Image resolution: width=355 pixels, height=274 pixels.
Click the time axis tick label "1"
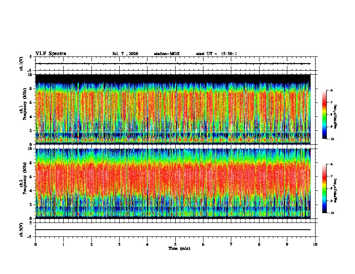pos(63,244)
